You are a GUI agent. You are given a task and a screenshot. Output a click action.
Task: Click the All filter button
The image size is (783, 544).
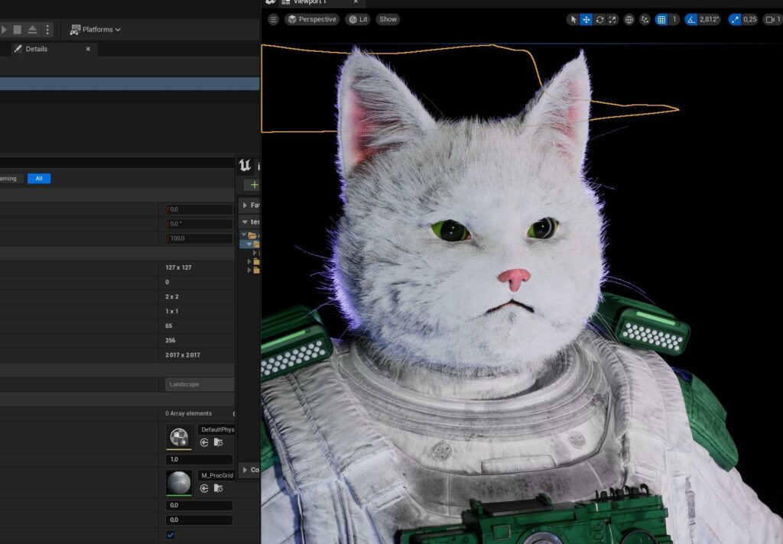[39, 178]
